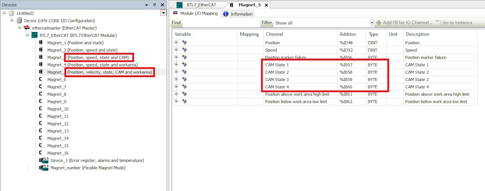485x191 pixels.
Task: Select the Magnet_15 tree item
Action: 58,146
